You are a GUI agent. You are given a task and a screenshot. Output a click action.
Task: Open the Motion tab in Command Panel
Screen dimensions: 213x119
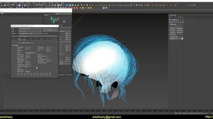pos(178,17)
